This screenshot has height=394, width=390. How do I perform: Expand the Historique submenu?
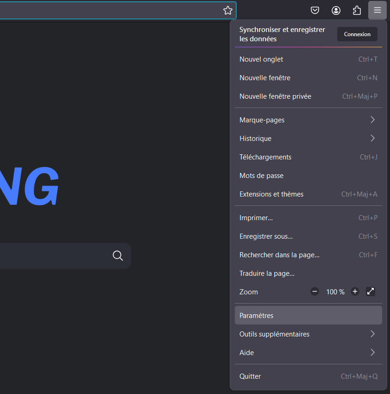pyautogui.click(x=308, y=139)
